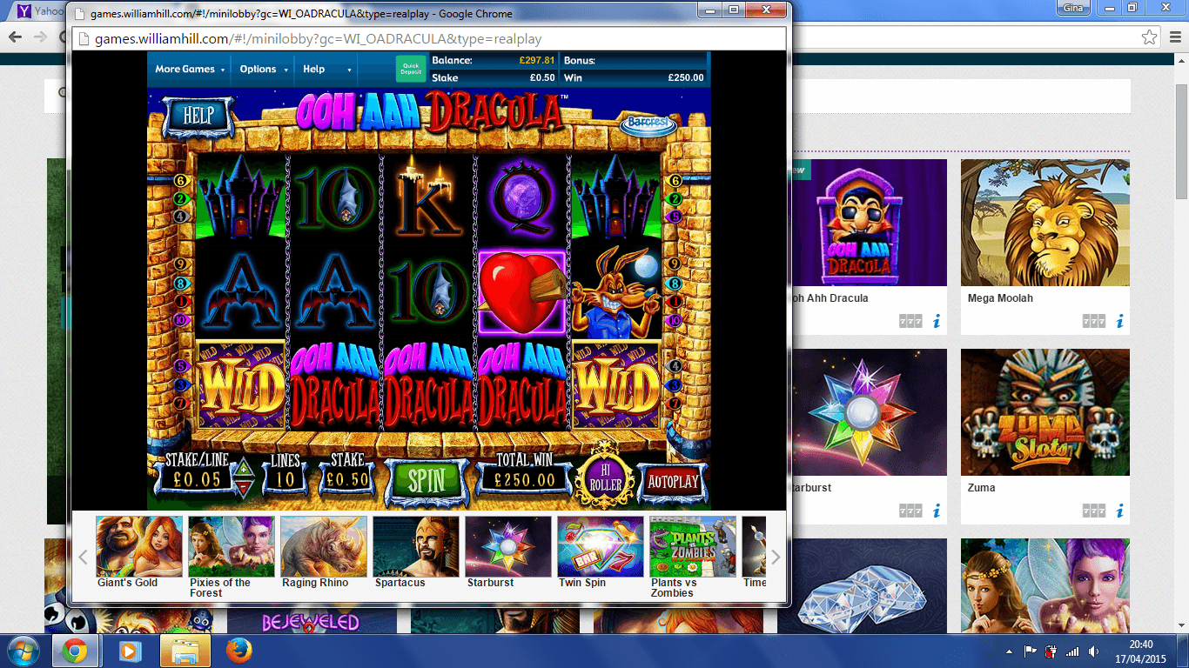View info icon for Mega Moolah

point(1120,321)
